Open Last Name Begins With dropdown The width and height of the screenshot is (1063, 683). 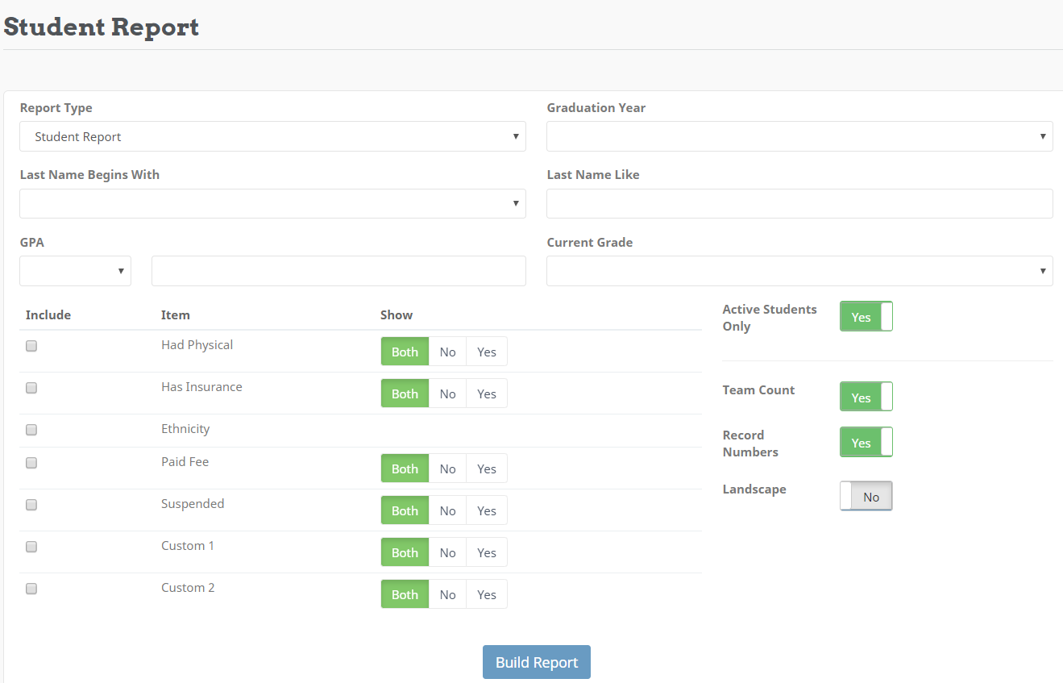(272, 203)
